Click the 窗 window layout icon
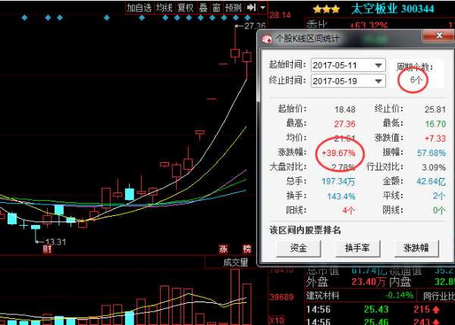 point(216,8)
